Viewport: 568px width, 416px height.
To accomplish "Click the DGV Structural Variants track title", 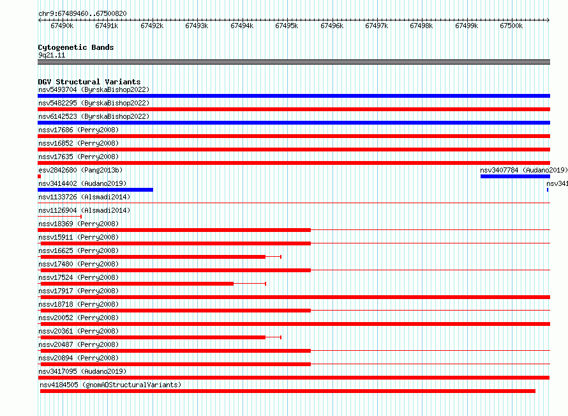I will 89,82.
